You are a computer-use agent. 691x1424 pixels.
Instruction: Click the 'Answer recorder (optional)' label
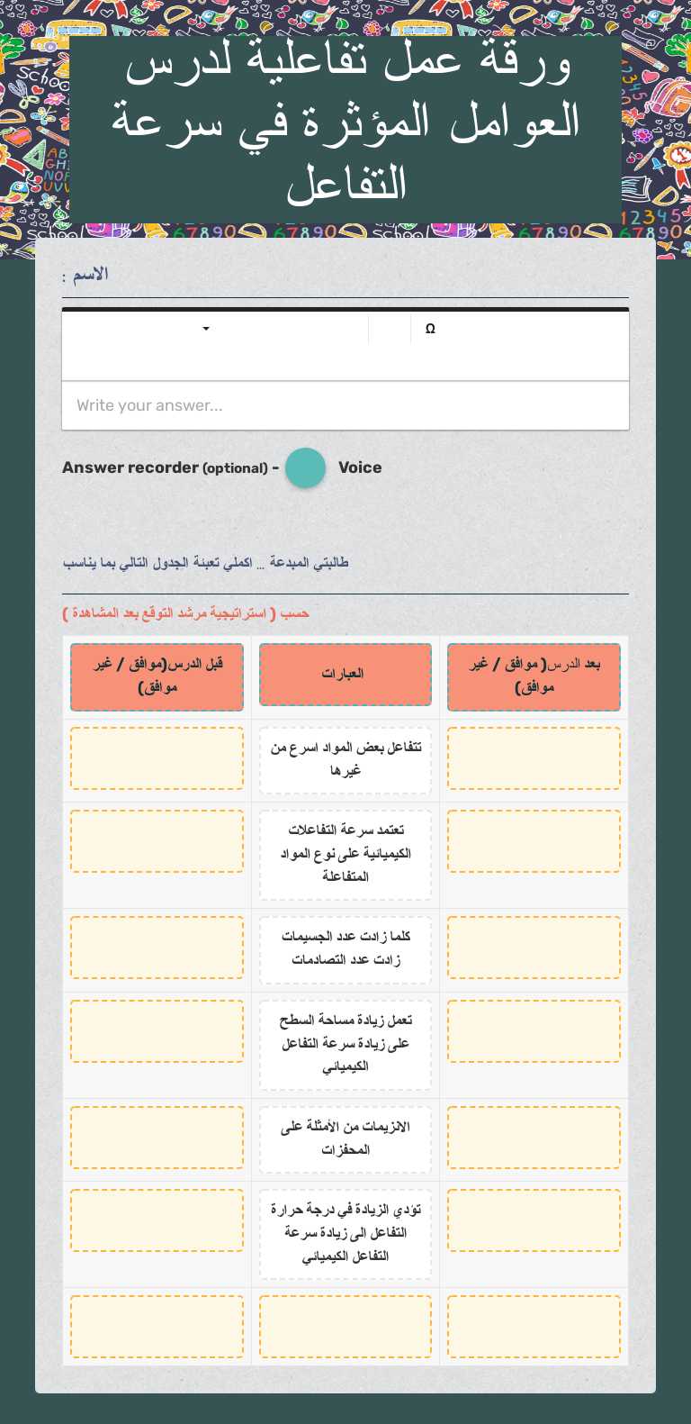tap(162, 467)
